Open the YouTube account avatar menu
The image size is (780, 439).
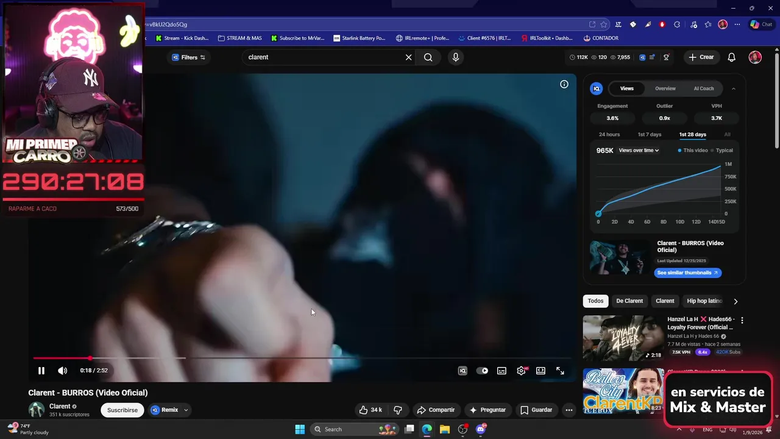click(755, 57)
